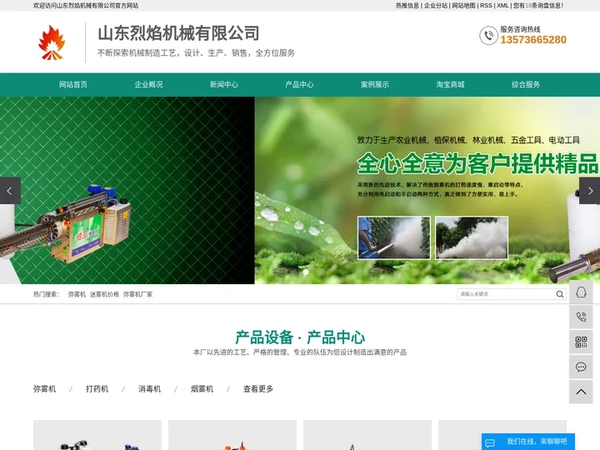Click hot search term 弥雾机
This screenshot has height=450, width=600.
pos(77,294)
